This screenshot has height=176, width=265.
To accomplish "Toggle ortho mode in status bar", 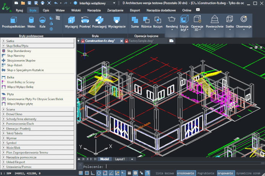I will tap(93, 173).
